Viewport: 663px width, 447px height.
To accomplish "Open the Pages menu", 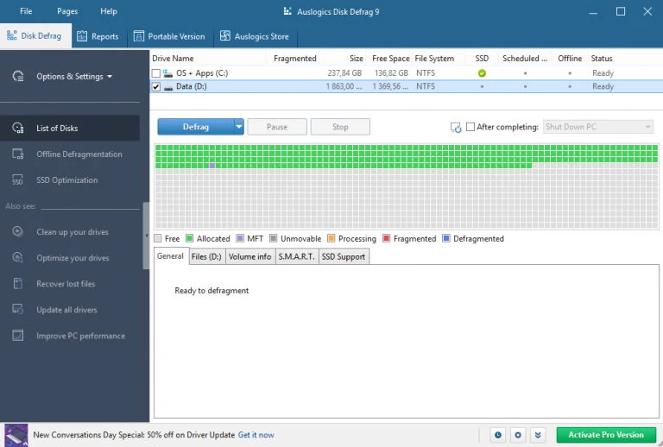I will (67, 11).
